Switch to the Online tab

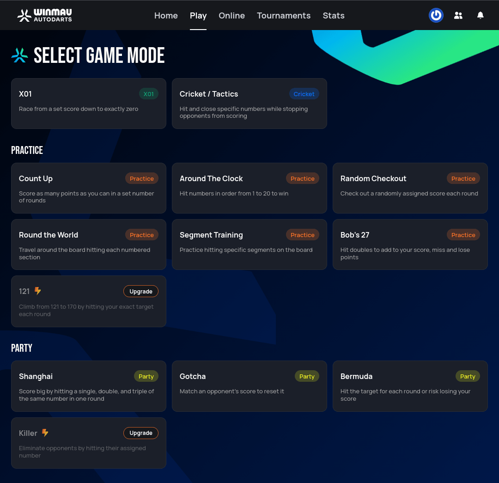(x=231, y=16)
